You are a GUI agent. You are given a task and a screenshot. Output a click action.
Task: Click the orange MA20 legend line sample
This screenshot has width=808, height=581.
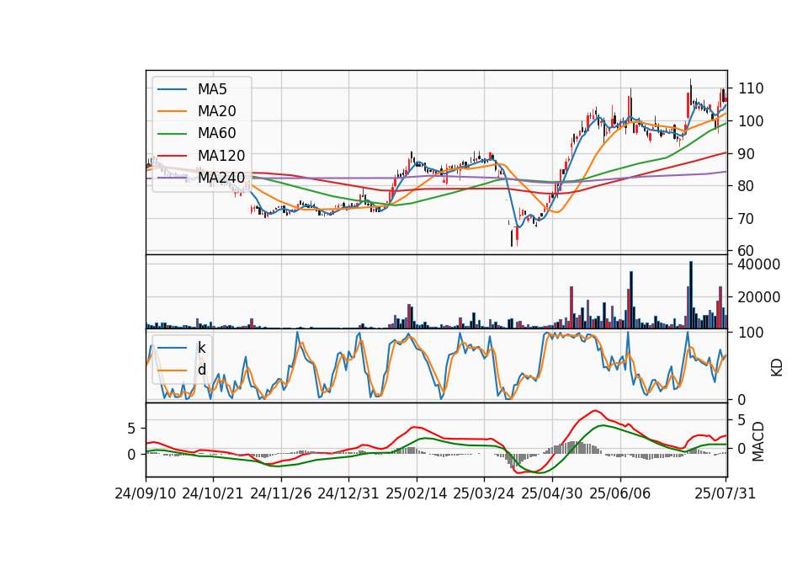tap(172, 111)
